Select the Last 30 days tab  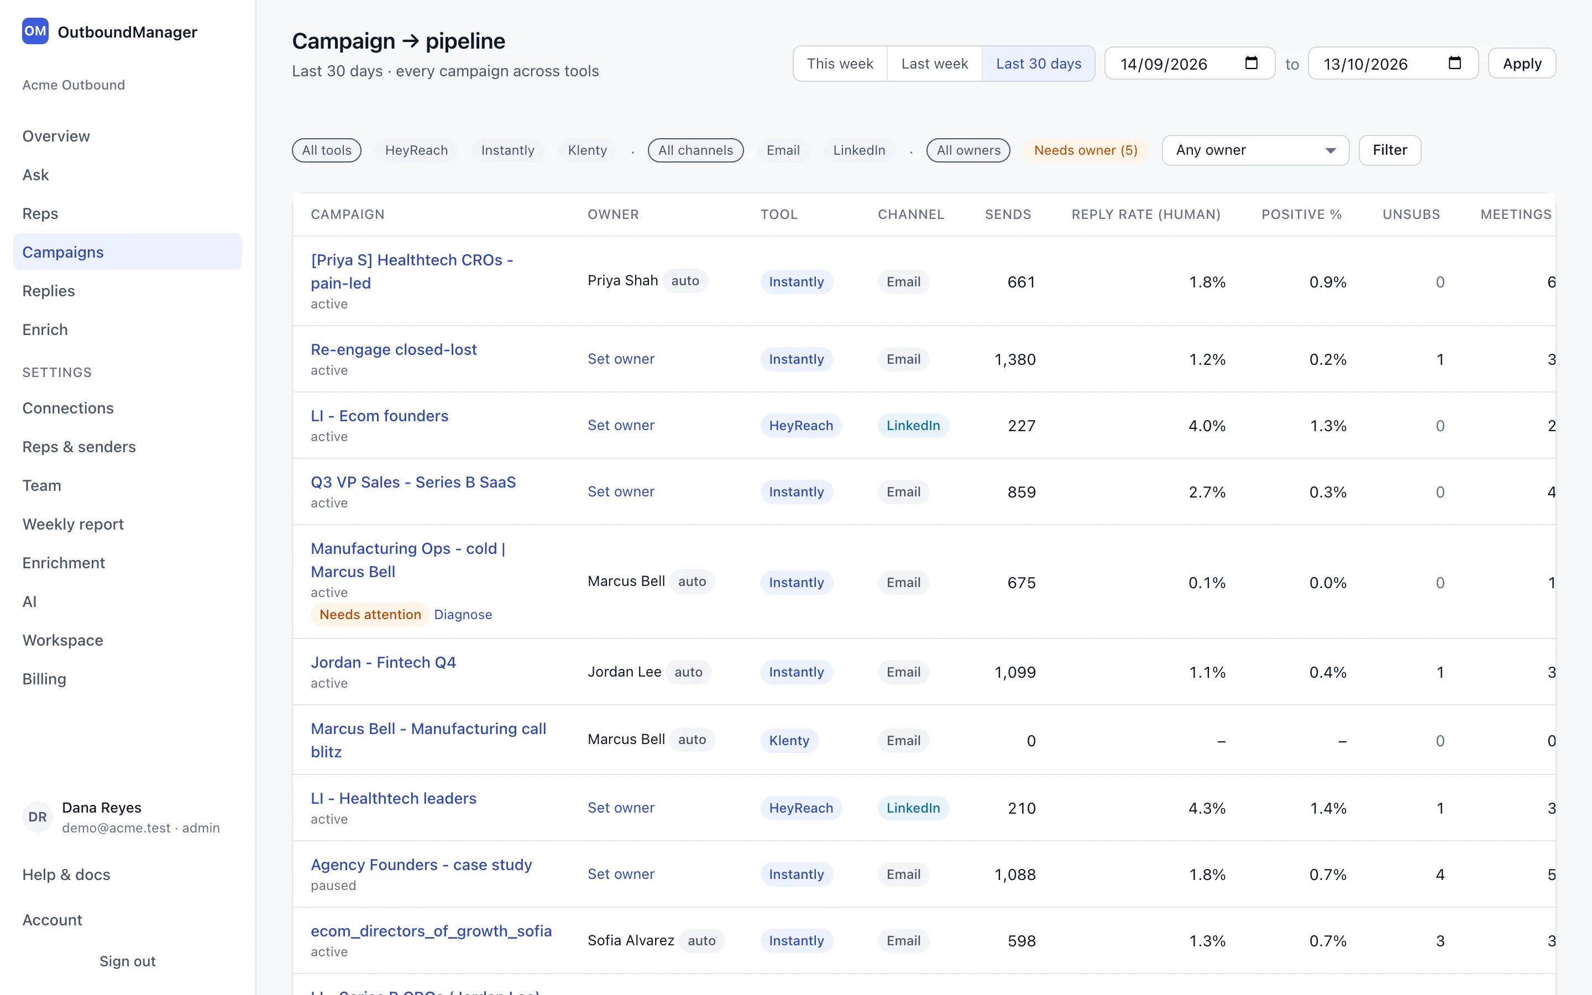tap(1038, 64)
